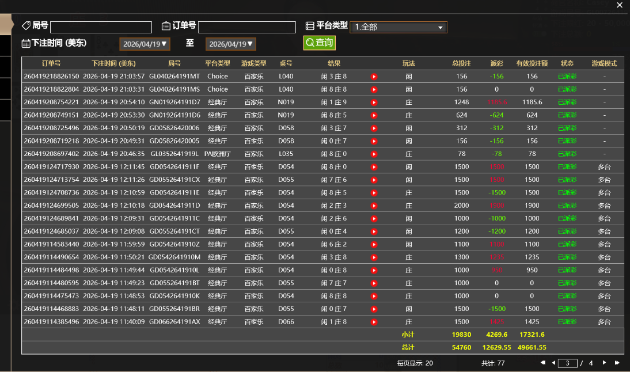Open the start date picker

(145, 44)
